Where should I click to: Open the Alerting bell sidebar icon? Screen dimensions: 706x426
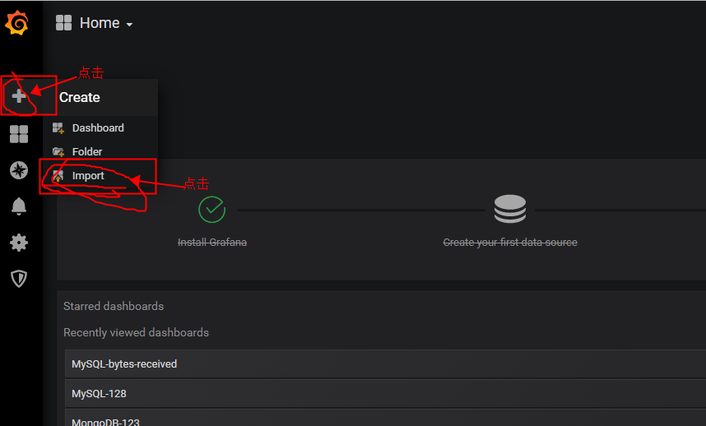tap(19, 206)
